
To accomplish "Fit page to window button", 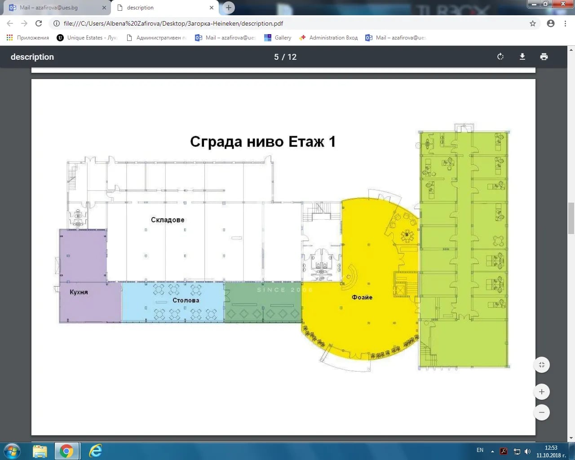I will coord(542,365).
